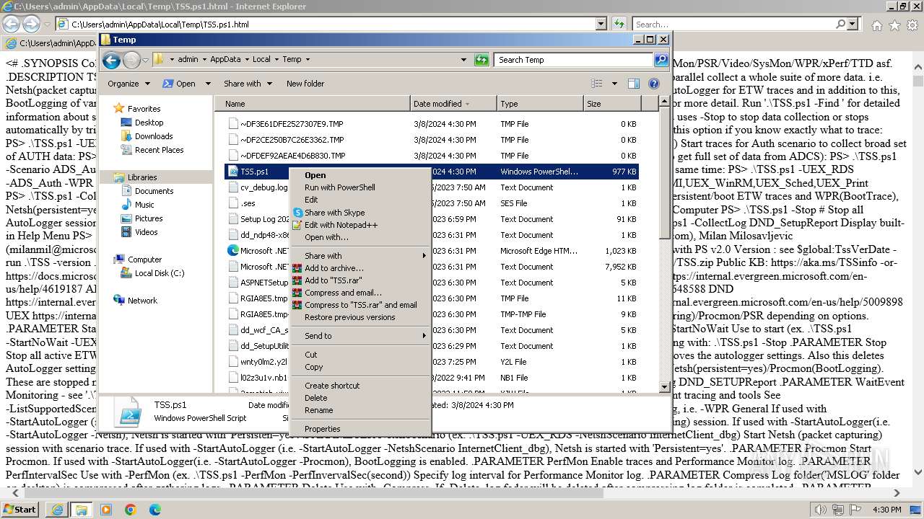Click AppData in address breadcrumb
The image size is (924, 519).
225,60
